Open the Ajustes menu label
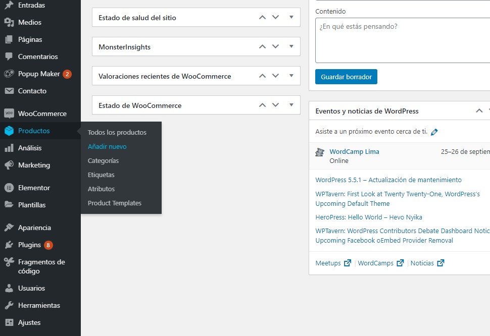This screenshot has height=336, width=490. coord(29,322)
